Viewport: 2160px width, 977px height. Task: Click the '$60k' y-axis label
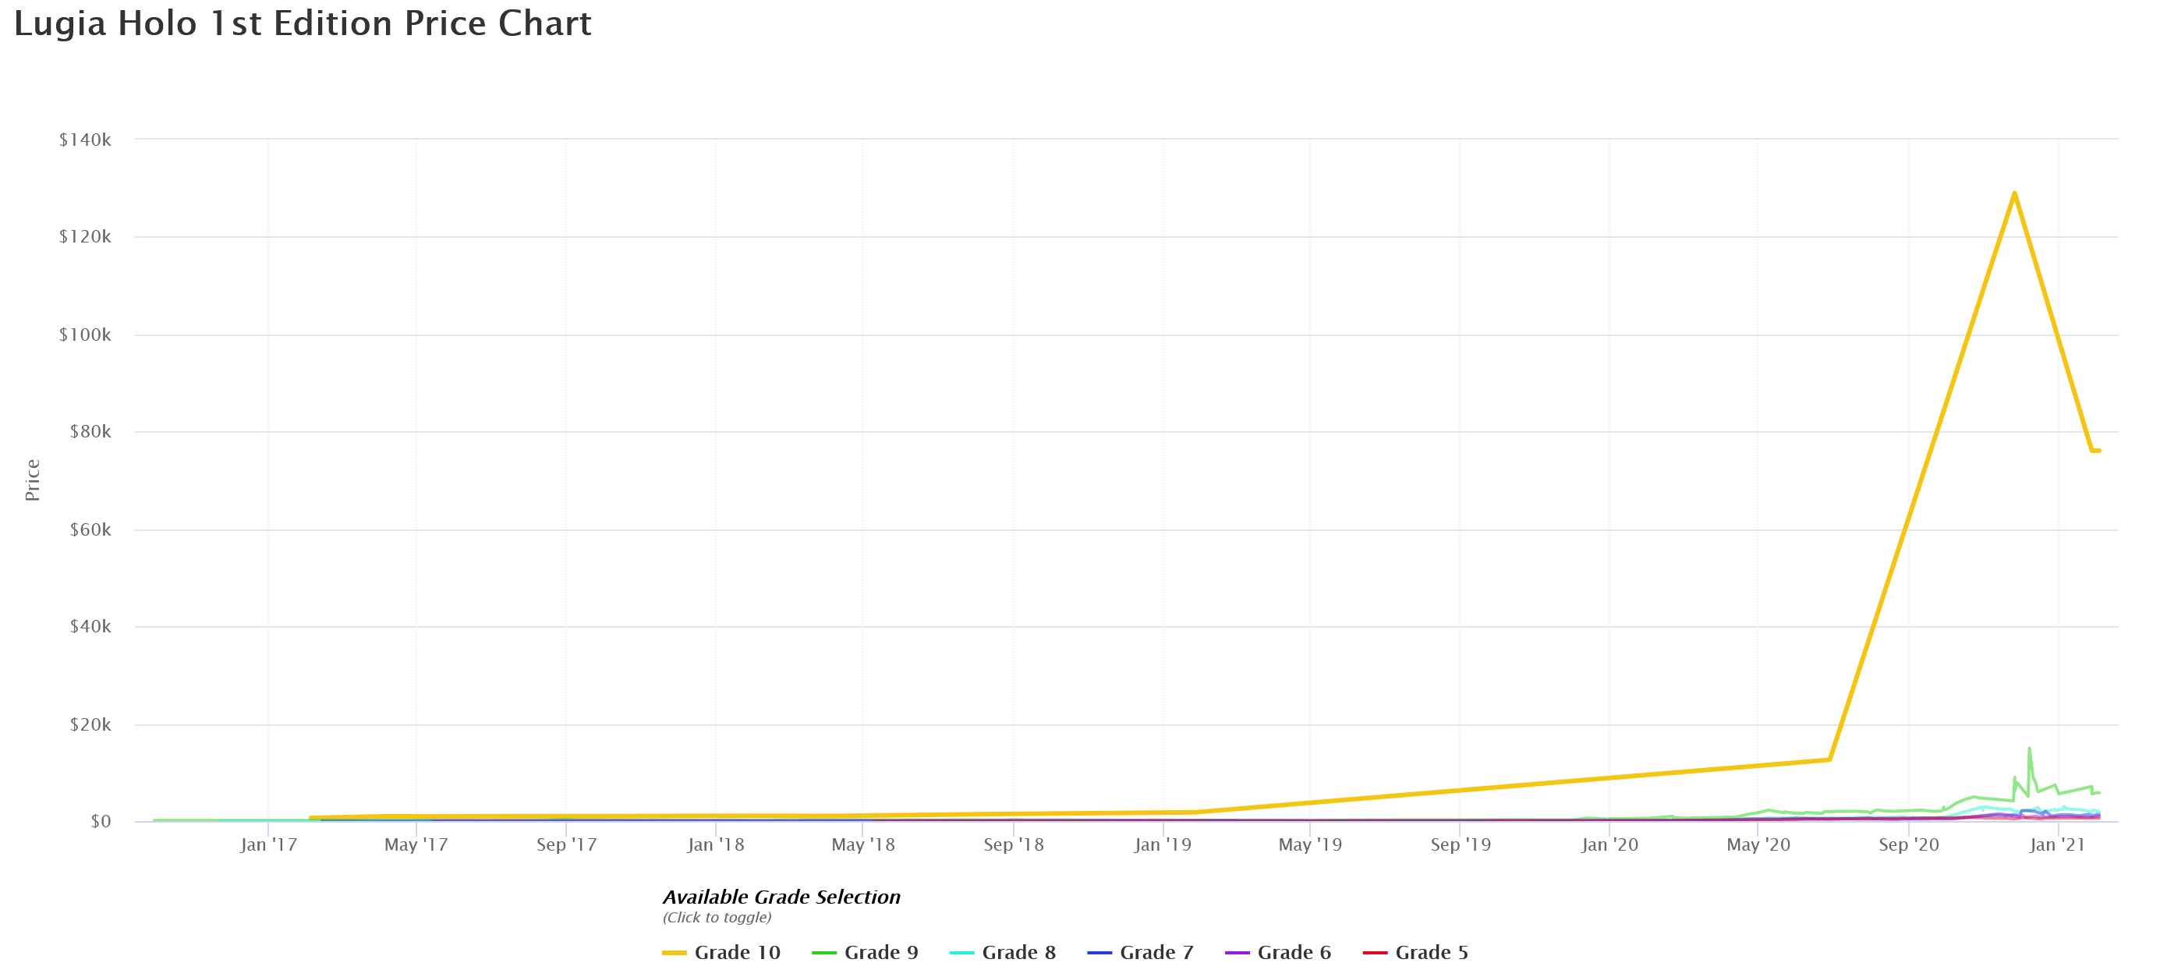point(90,530)
